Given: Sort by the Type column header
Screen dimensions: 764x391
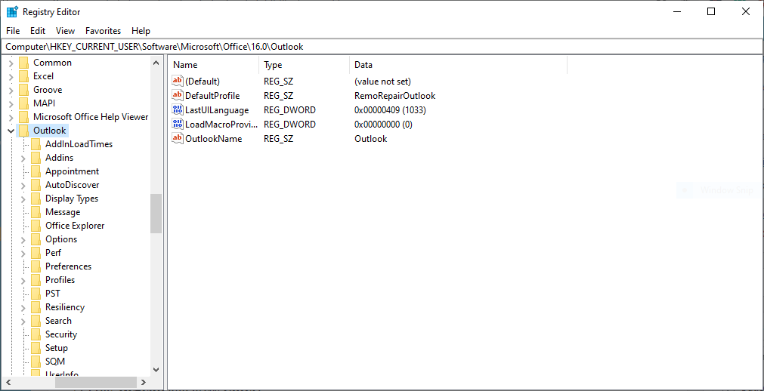Looking at the screenshot, I should [x=304, y=65].
